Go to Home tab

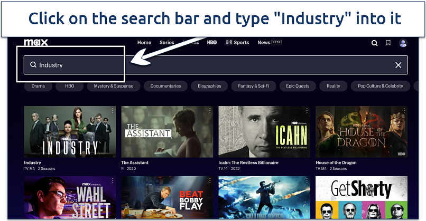pyautogui.click(x=144, y=43)
